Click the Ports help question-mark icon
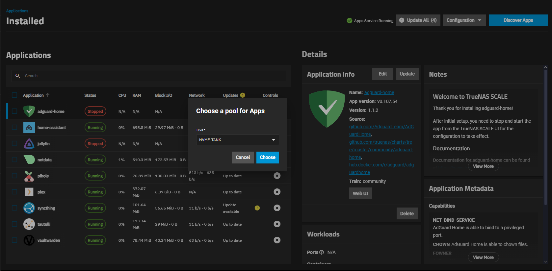 (322, 252)
